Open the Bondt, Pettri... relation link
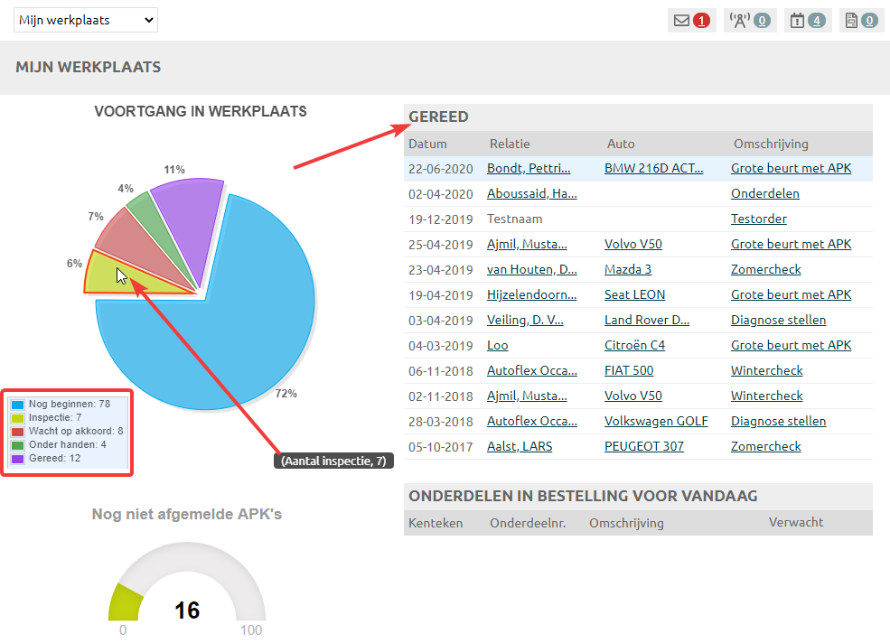The height and width of the screenshot is (643, 890). [529, 168]
